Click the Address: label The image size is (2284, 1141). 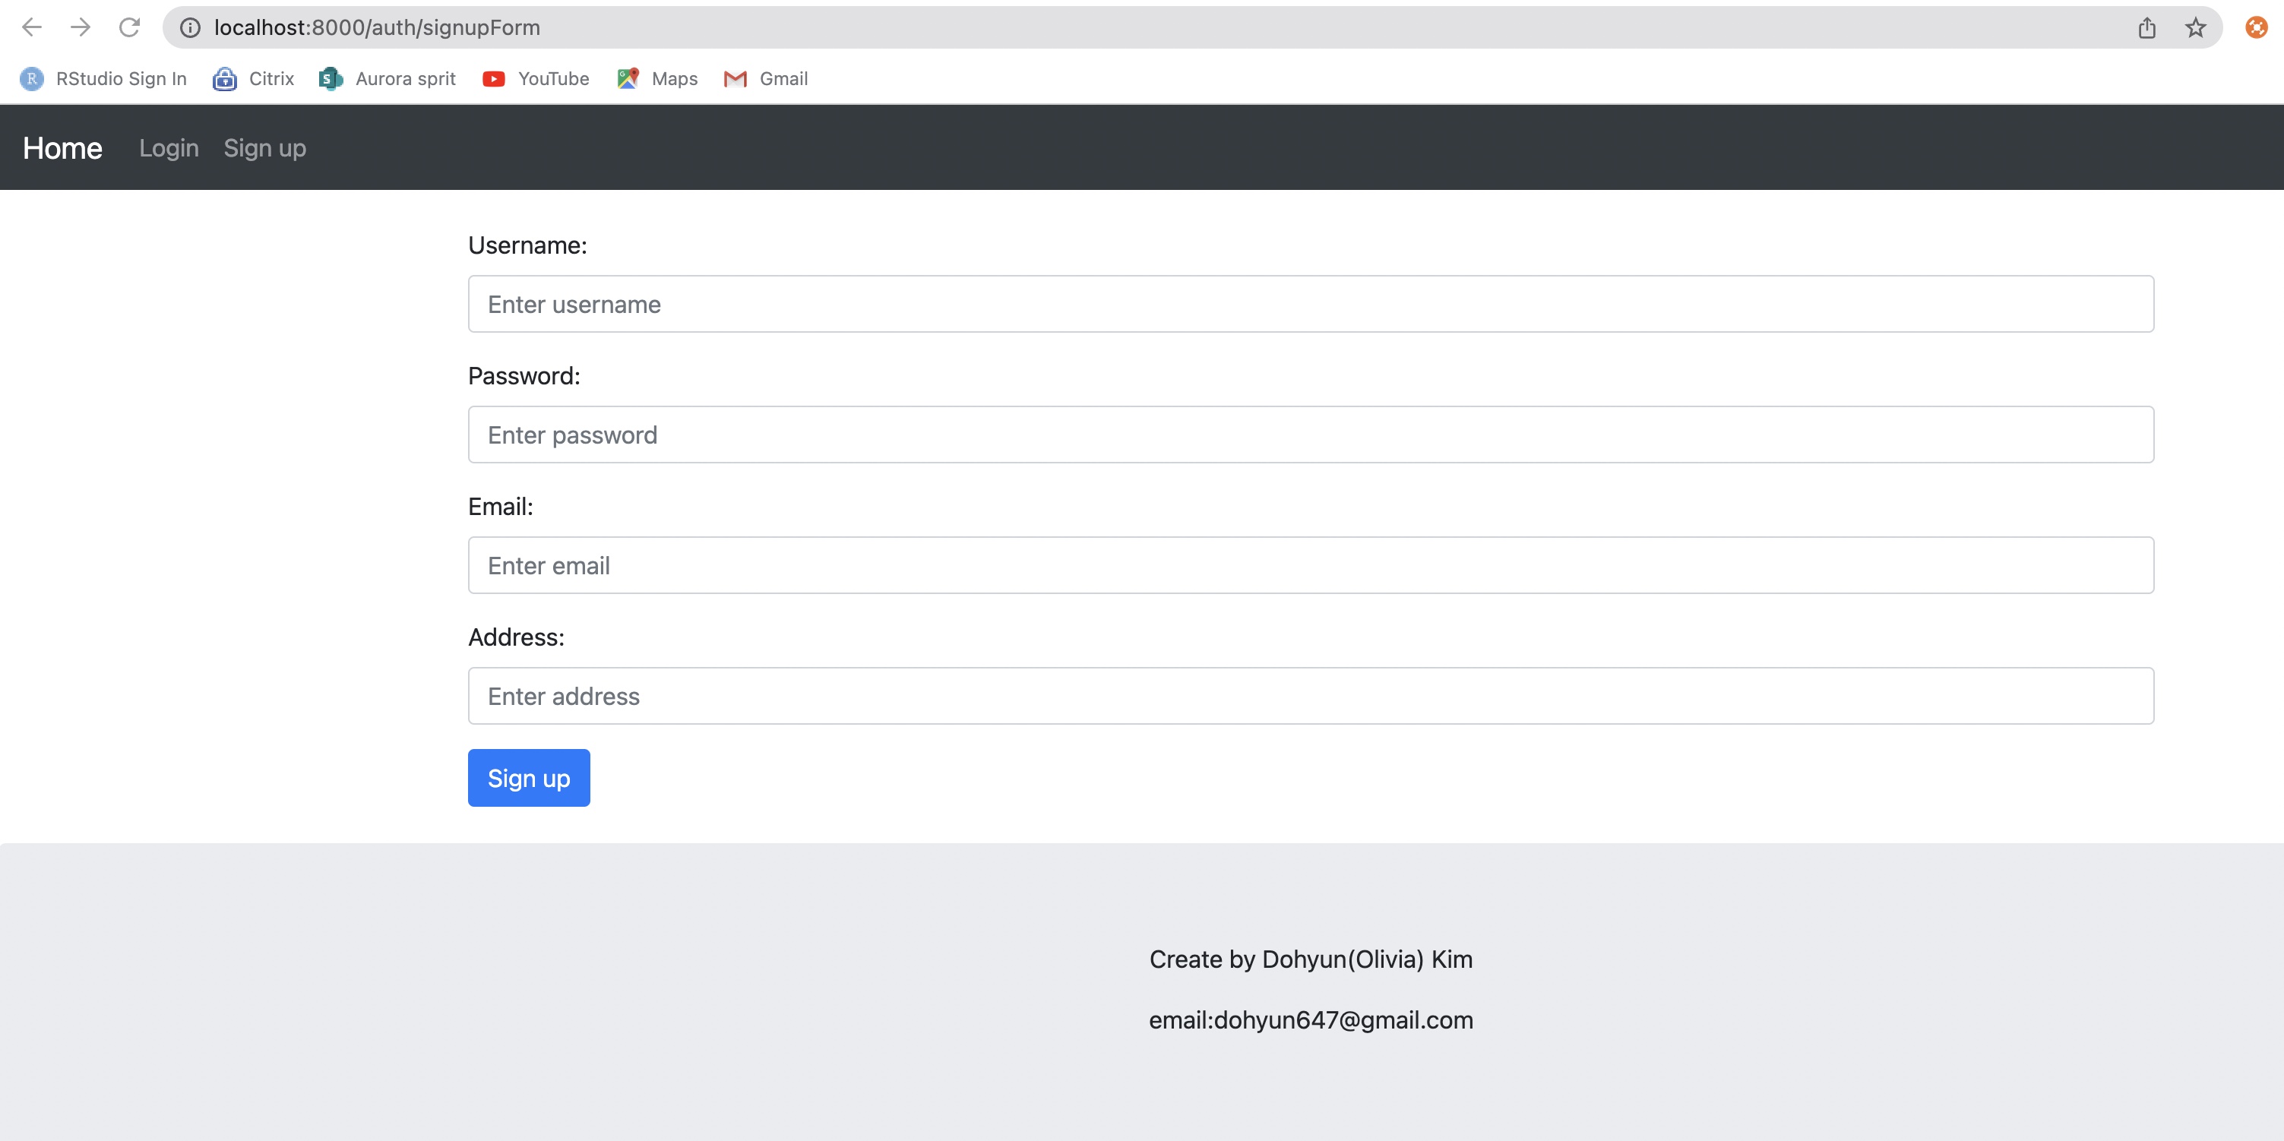coord(516,637)
